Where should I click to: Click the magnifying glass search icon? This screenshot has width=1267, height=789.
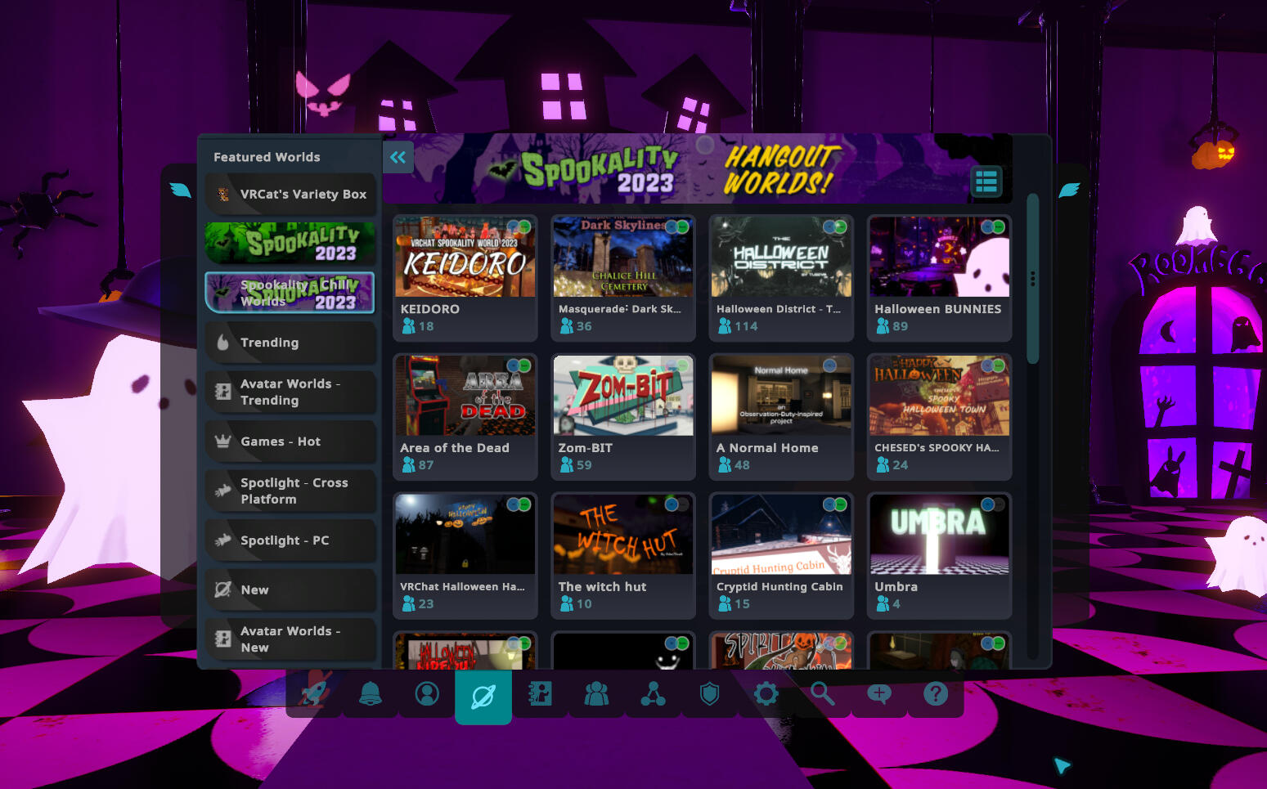click(x=822, y=694)
